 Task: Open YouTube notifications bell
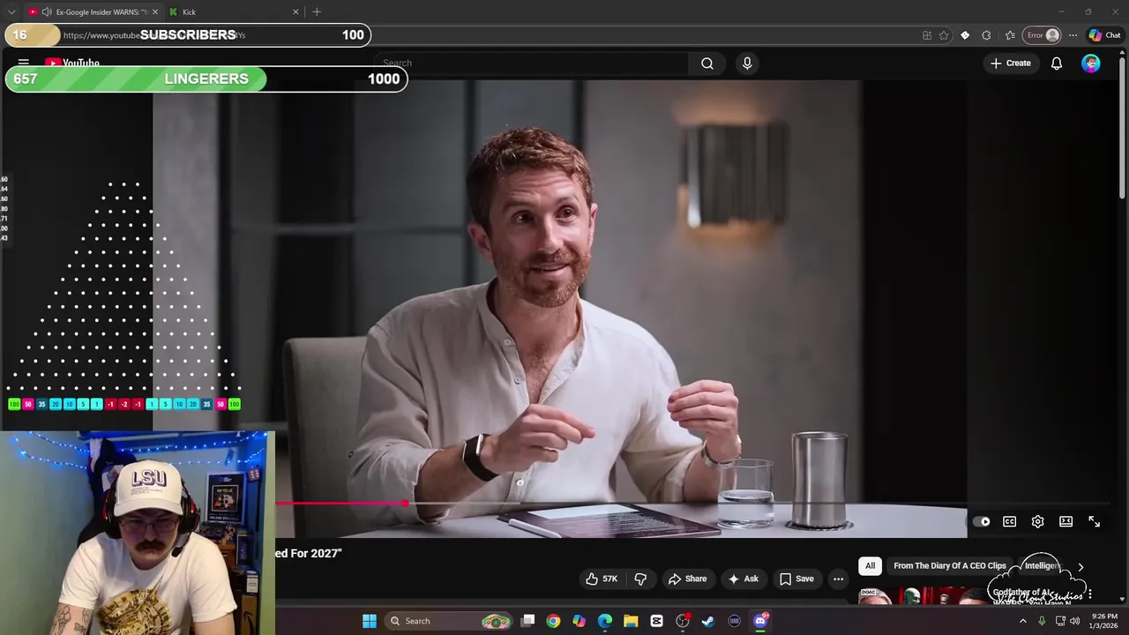tap(1057, 63)
